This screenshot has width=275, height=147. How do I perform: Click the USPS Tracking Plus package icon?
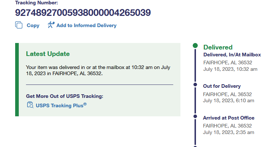pos(30,105)
